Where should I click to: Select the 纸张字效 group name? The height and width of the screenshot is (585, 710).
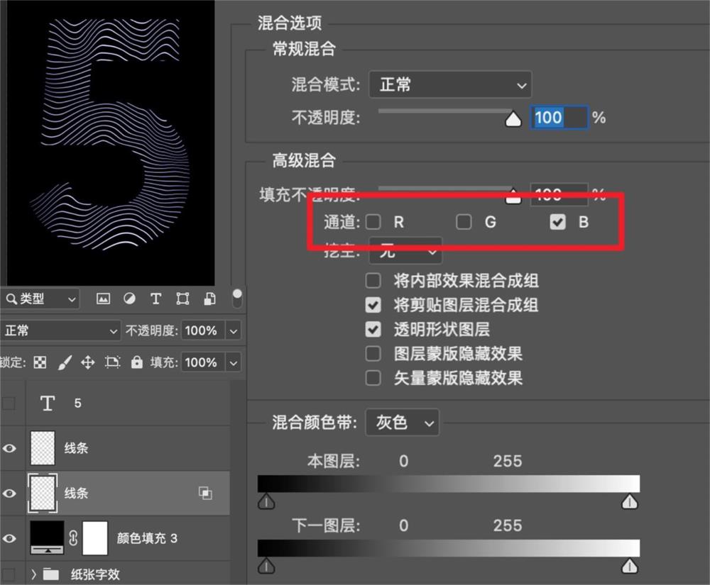pyautogui.click(x=95, y=574)
